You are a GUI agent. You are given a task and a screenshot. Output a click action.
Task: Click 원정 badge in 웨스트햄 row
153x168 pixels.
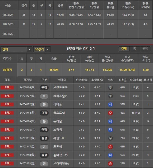tap(44, 113)
